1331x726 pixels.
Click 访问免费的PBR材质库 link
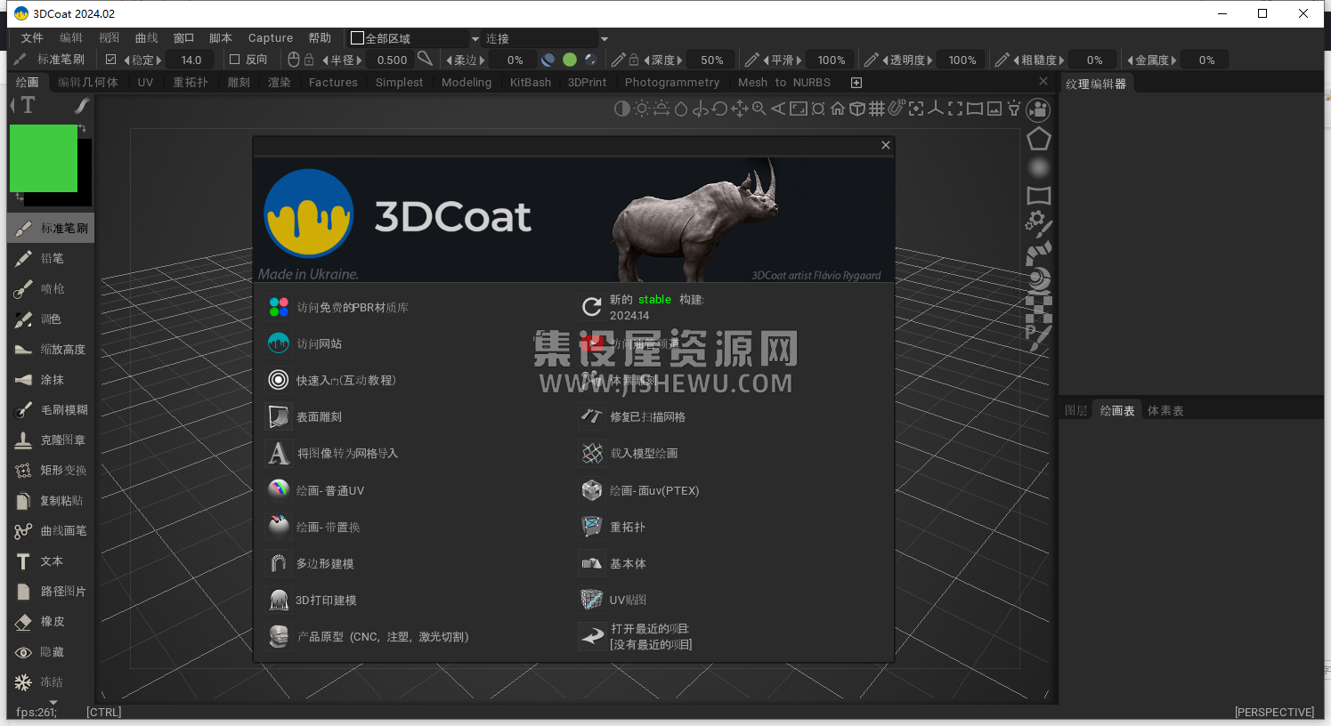(353, 308)
